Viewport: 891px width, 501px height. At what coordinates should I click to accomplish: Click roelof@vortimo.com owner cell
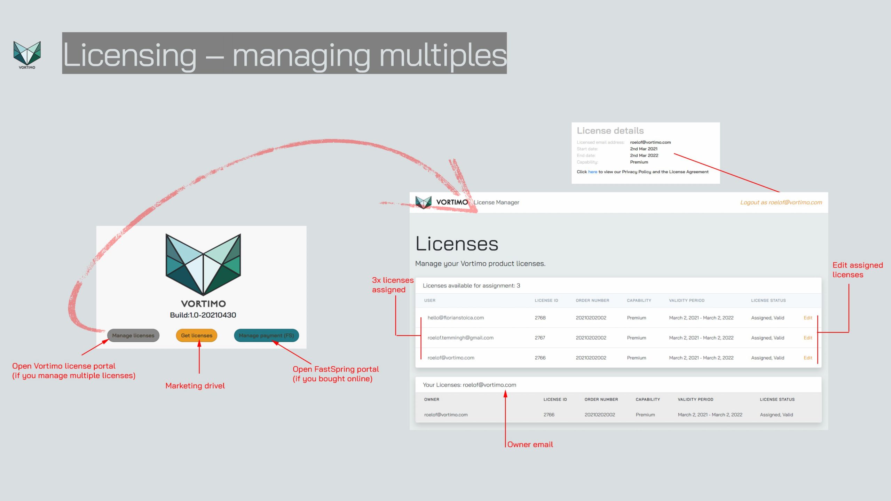point(446,415)
